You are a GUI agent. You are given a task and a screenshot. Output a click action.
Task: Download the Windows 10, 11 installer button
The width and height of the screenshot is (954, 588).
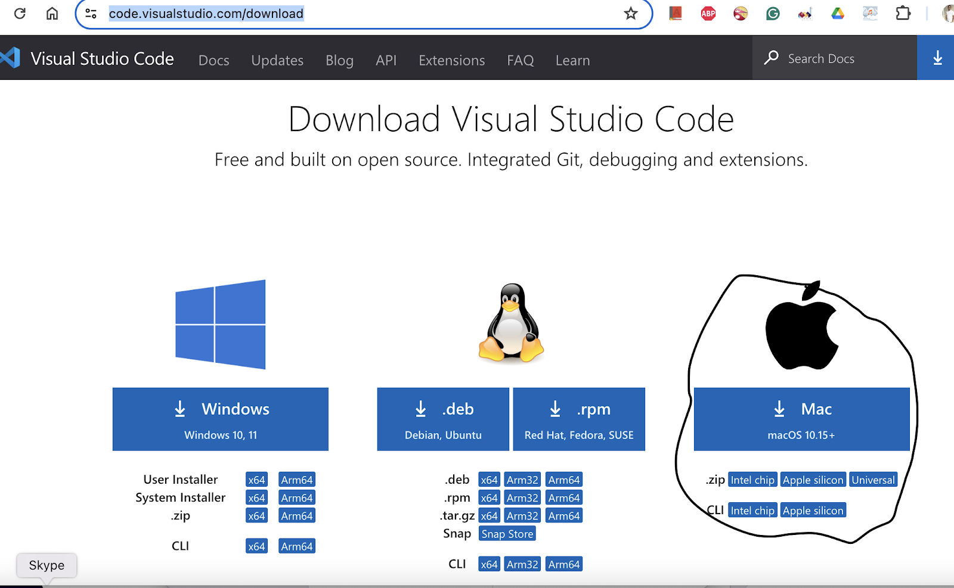tap(221, 419)
